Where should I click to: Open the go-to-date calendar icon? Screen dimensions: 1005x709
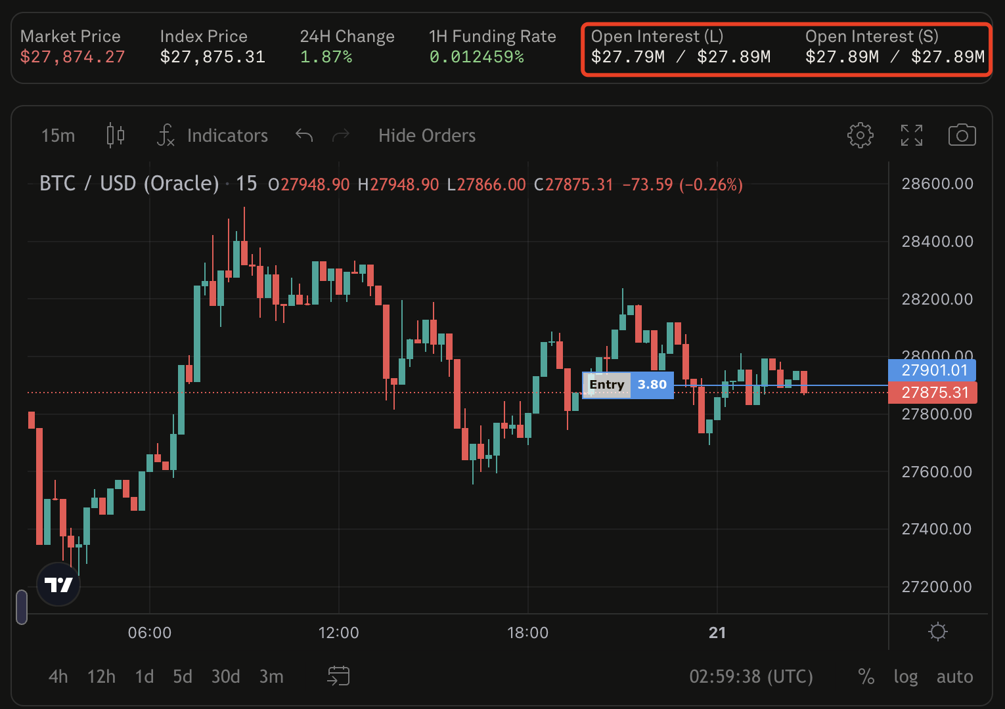pos(338,676)
